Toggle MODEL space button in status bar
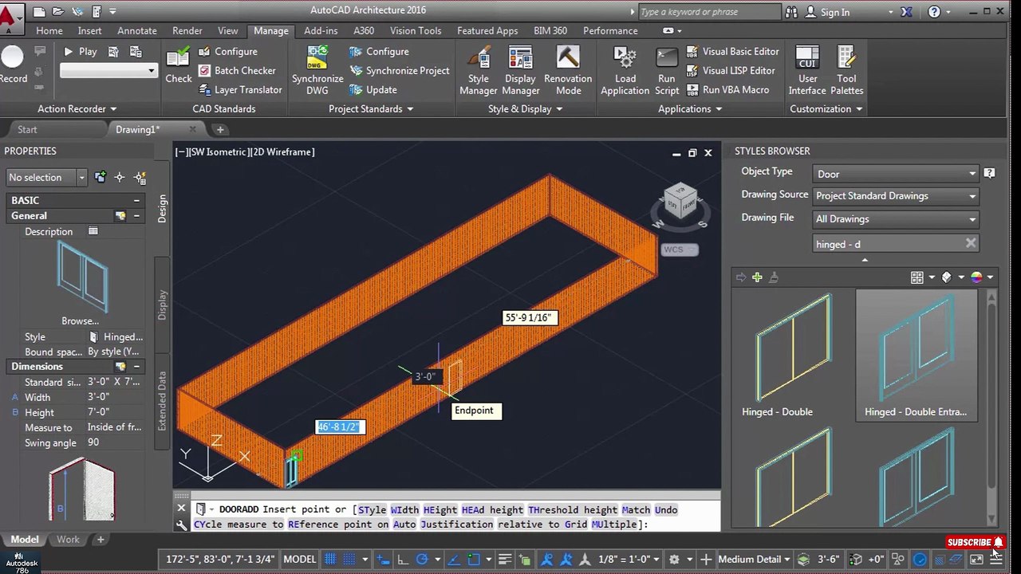Image resolution: width=1021 pixels, height=574 pixels. (300, 559)
